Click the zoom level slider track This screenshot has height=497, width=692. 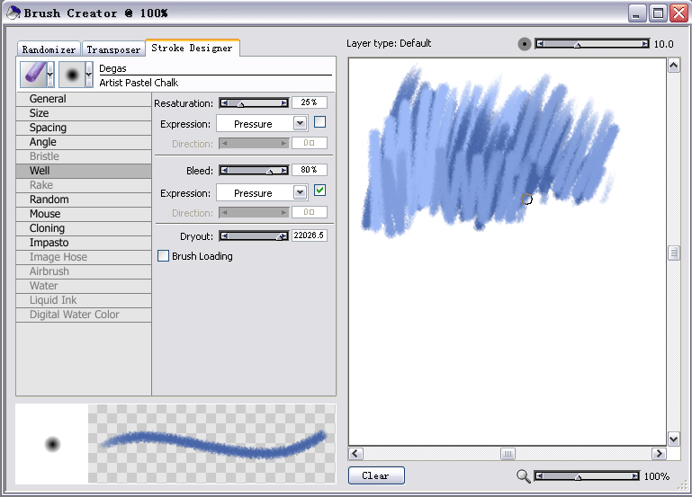[587, 475]
